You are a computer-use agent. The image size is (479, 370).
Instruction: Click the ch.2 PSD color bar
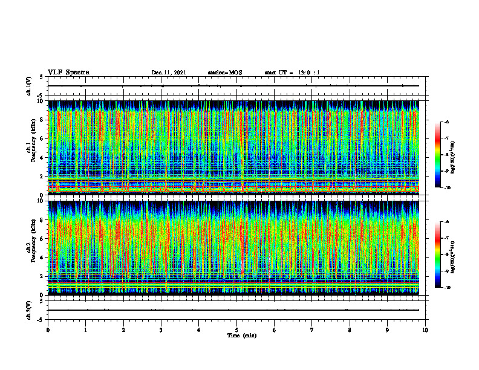point(437,255)
